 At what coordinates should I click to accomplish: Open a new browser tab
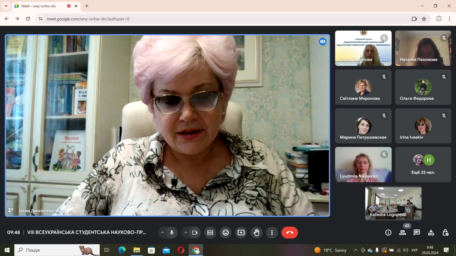pos(87,6)
